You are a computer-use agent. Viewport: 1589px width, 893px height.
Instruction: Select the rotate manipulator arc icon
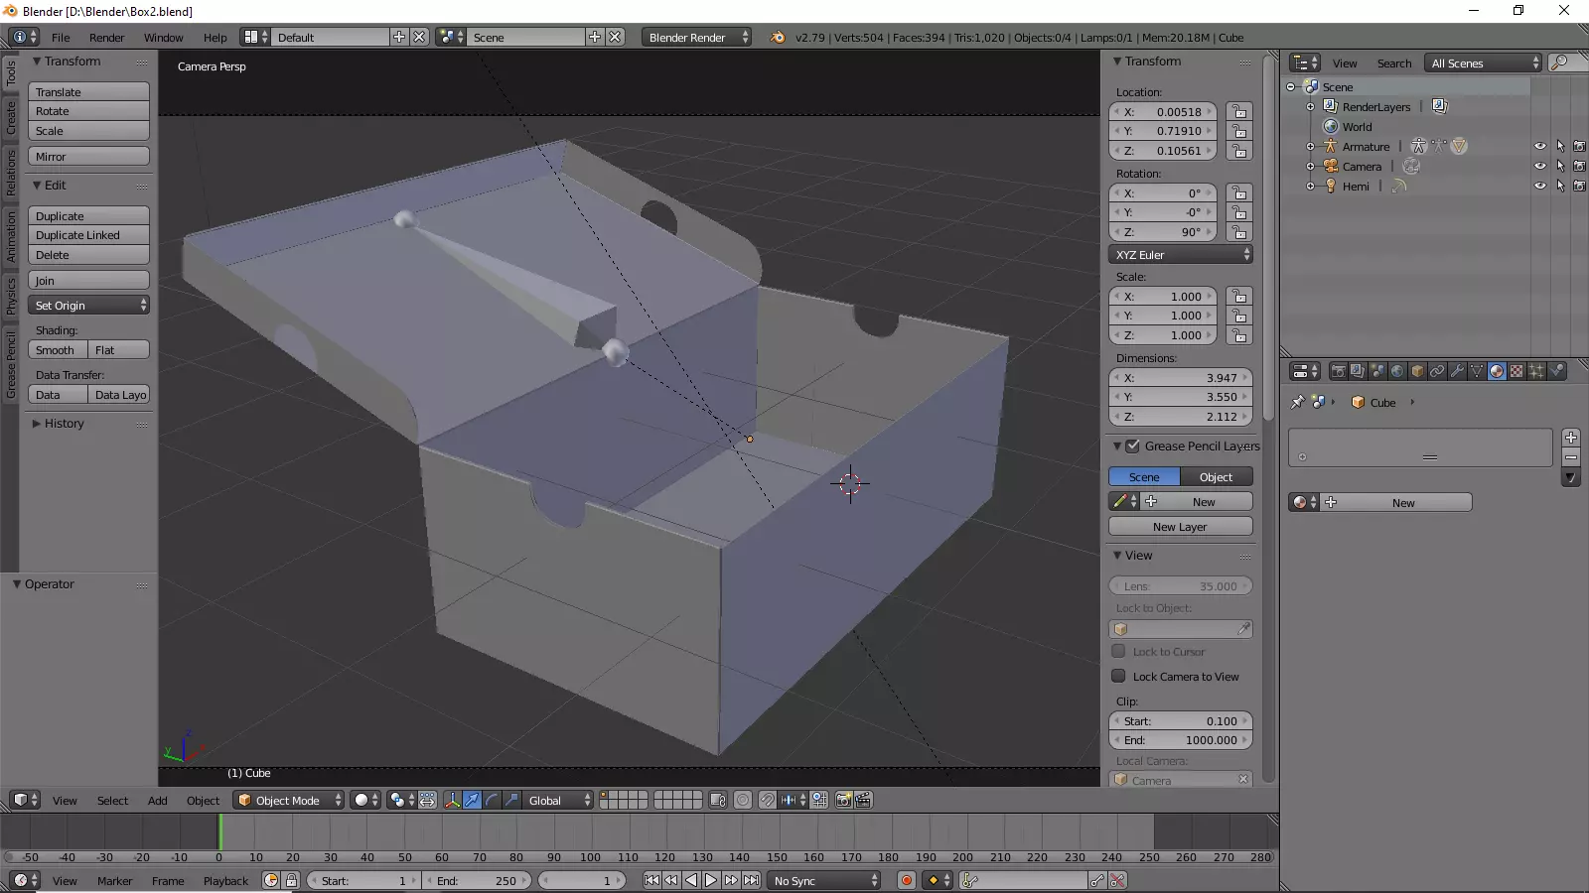coord(492,800)
